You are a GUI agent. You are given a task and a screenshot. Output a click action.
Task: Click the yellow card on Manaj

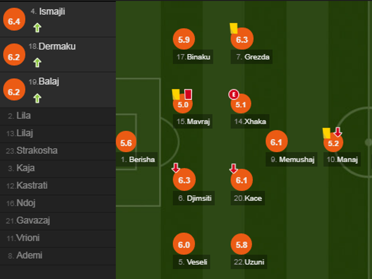326,133
